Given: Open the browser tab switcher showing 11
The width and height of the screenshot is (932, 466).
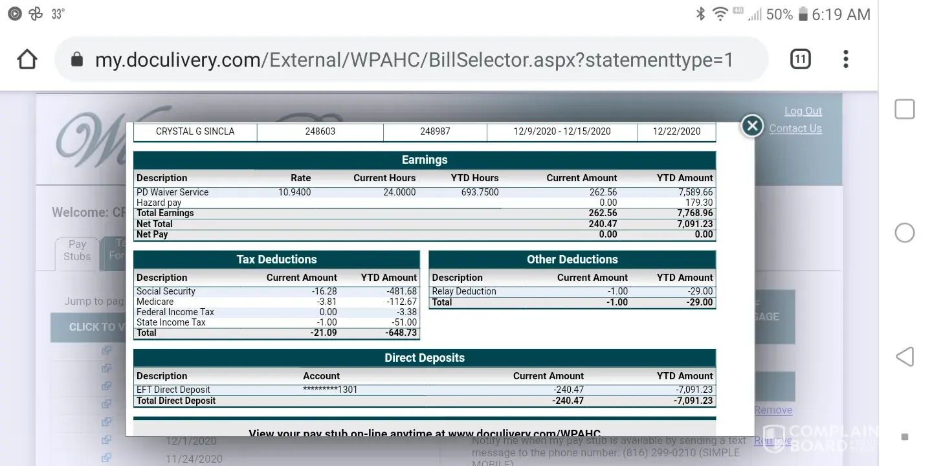Looking at the screenshot, I should coord(800,60).
